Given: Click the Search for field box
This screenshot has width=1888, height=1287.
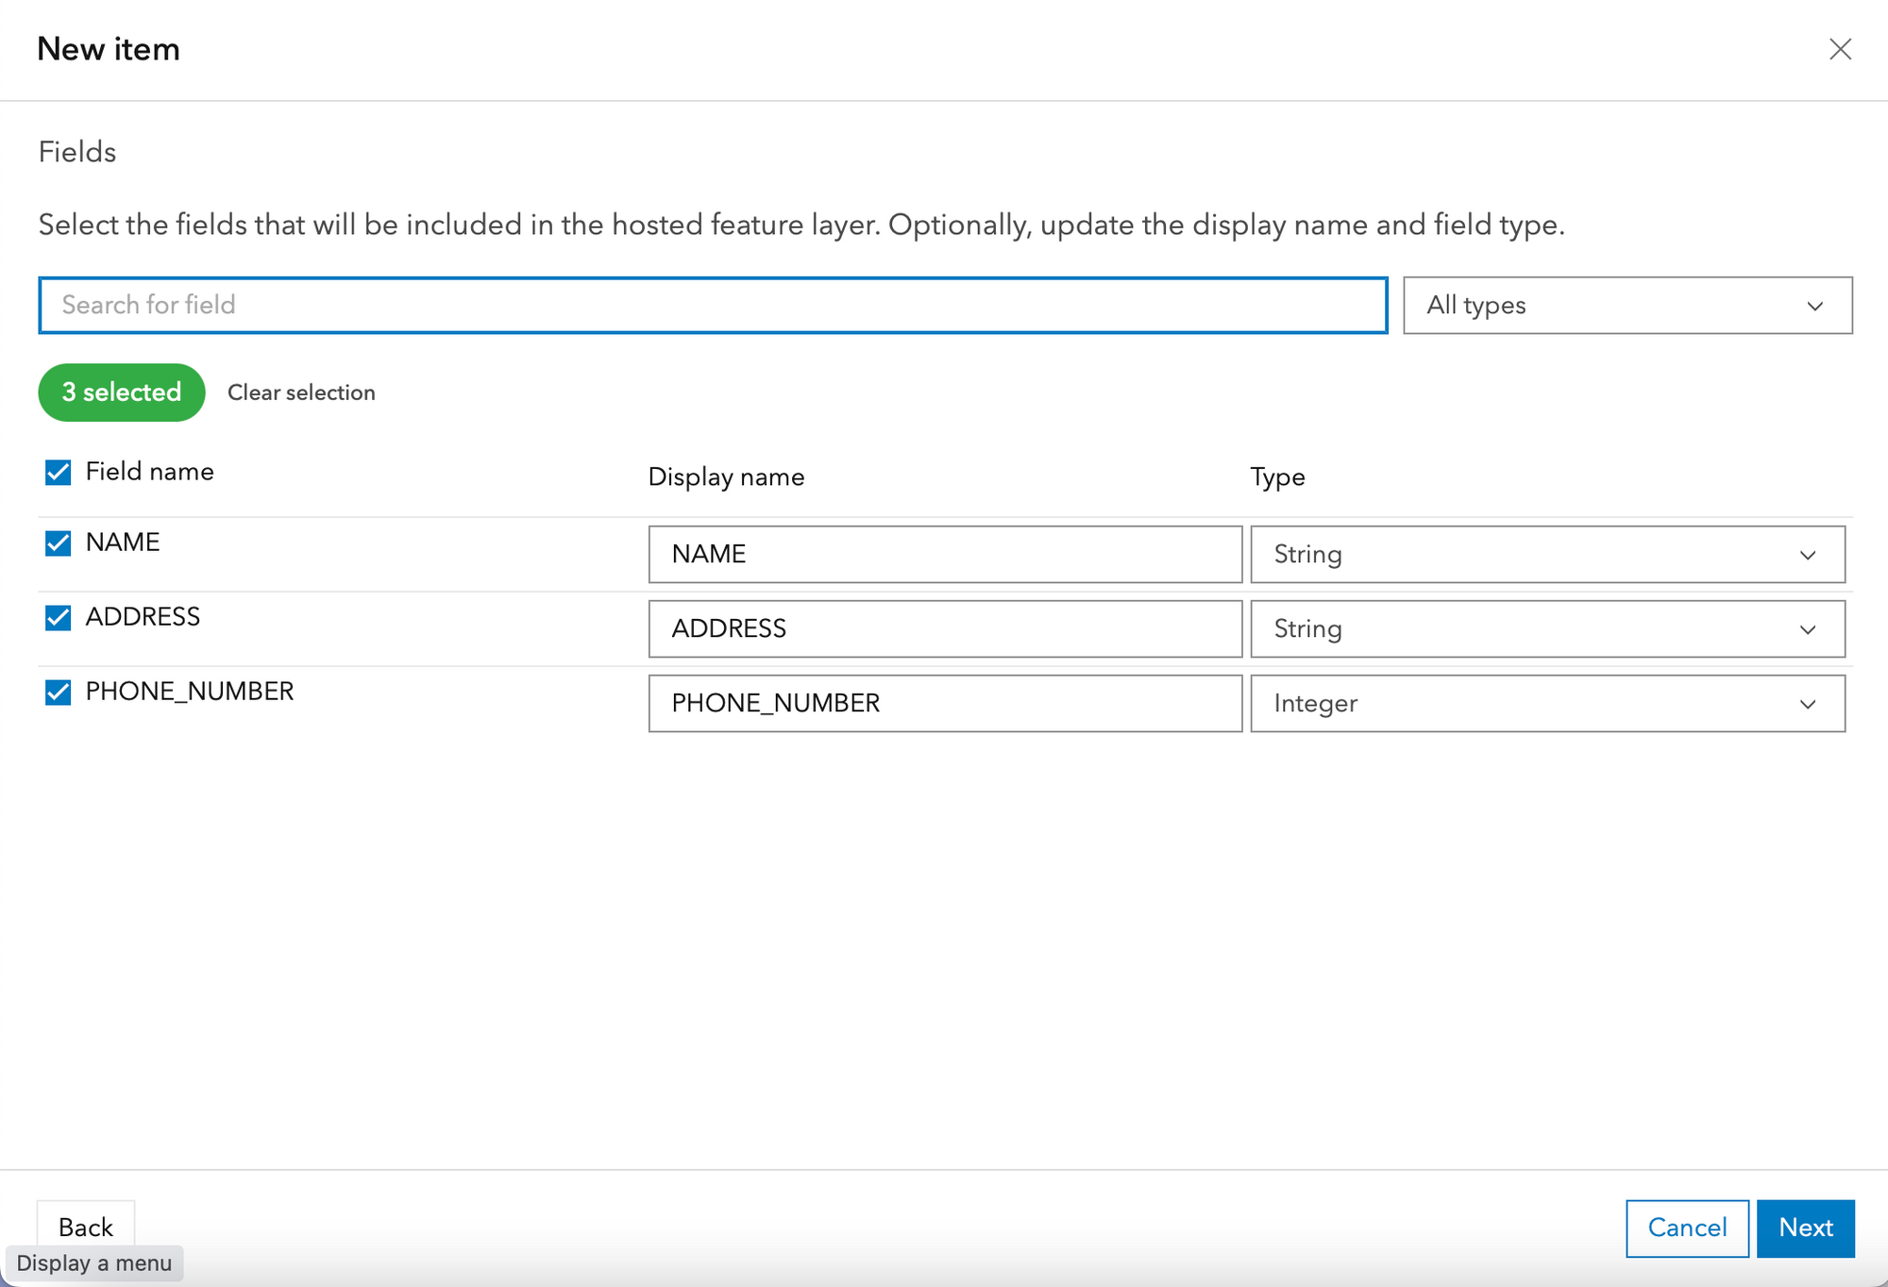Looking at the screenshot, I should (x=713, y=305).
